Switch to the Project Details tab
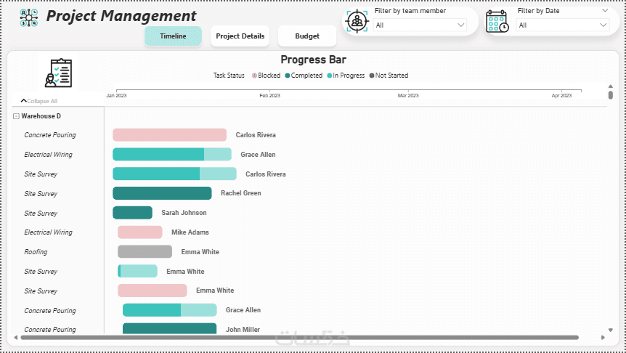 pyautogui.click(x=240, y=36)
